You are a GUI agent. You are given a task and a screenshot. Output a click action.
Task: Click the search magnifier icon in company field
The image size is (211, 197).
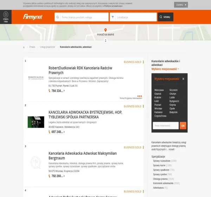[x=57, y=17]
